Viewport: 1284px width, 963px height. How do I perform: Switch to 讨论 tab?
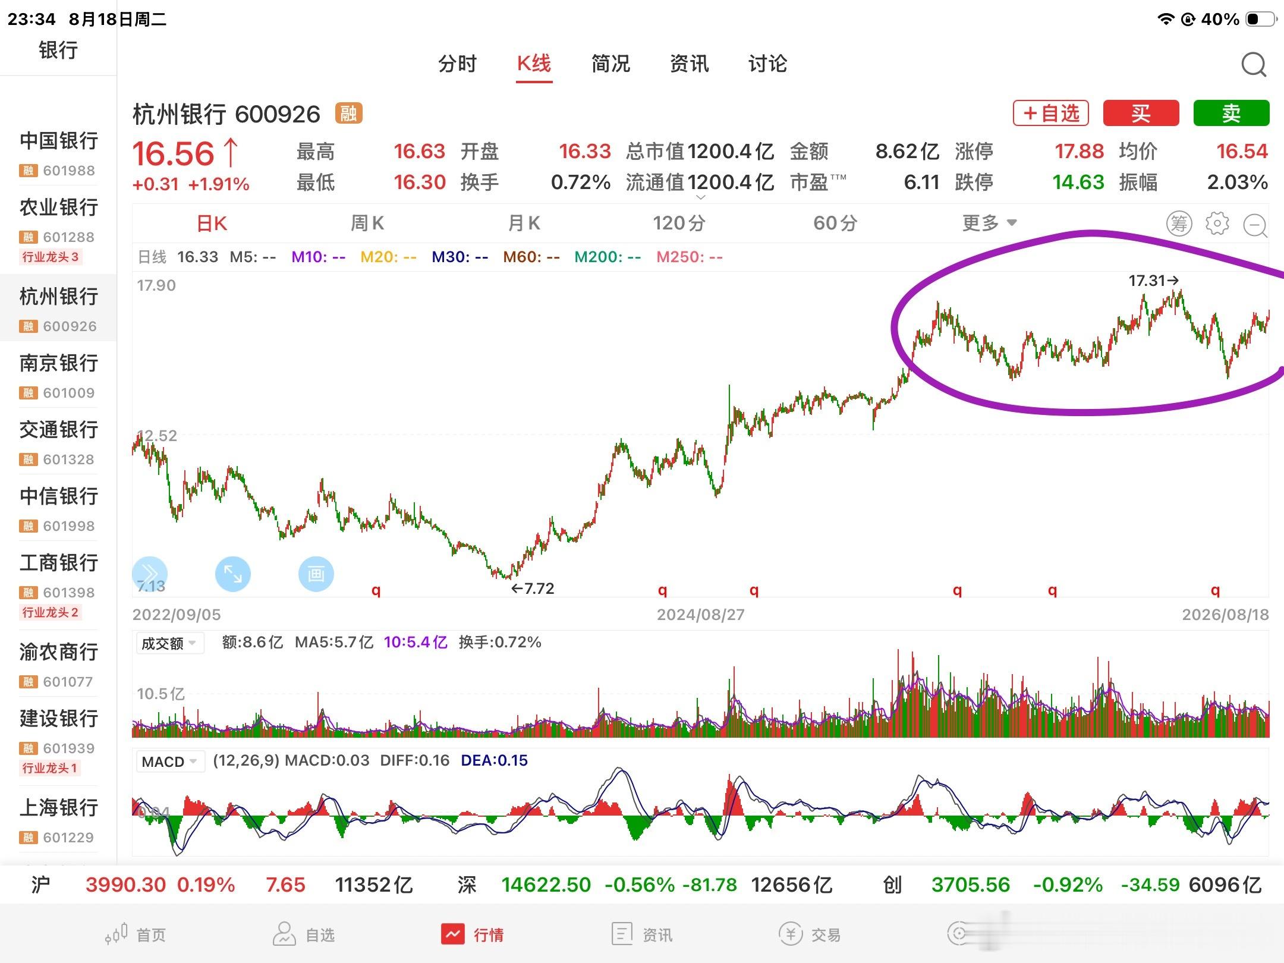point(767,64)
